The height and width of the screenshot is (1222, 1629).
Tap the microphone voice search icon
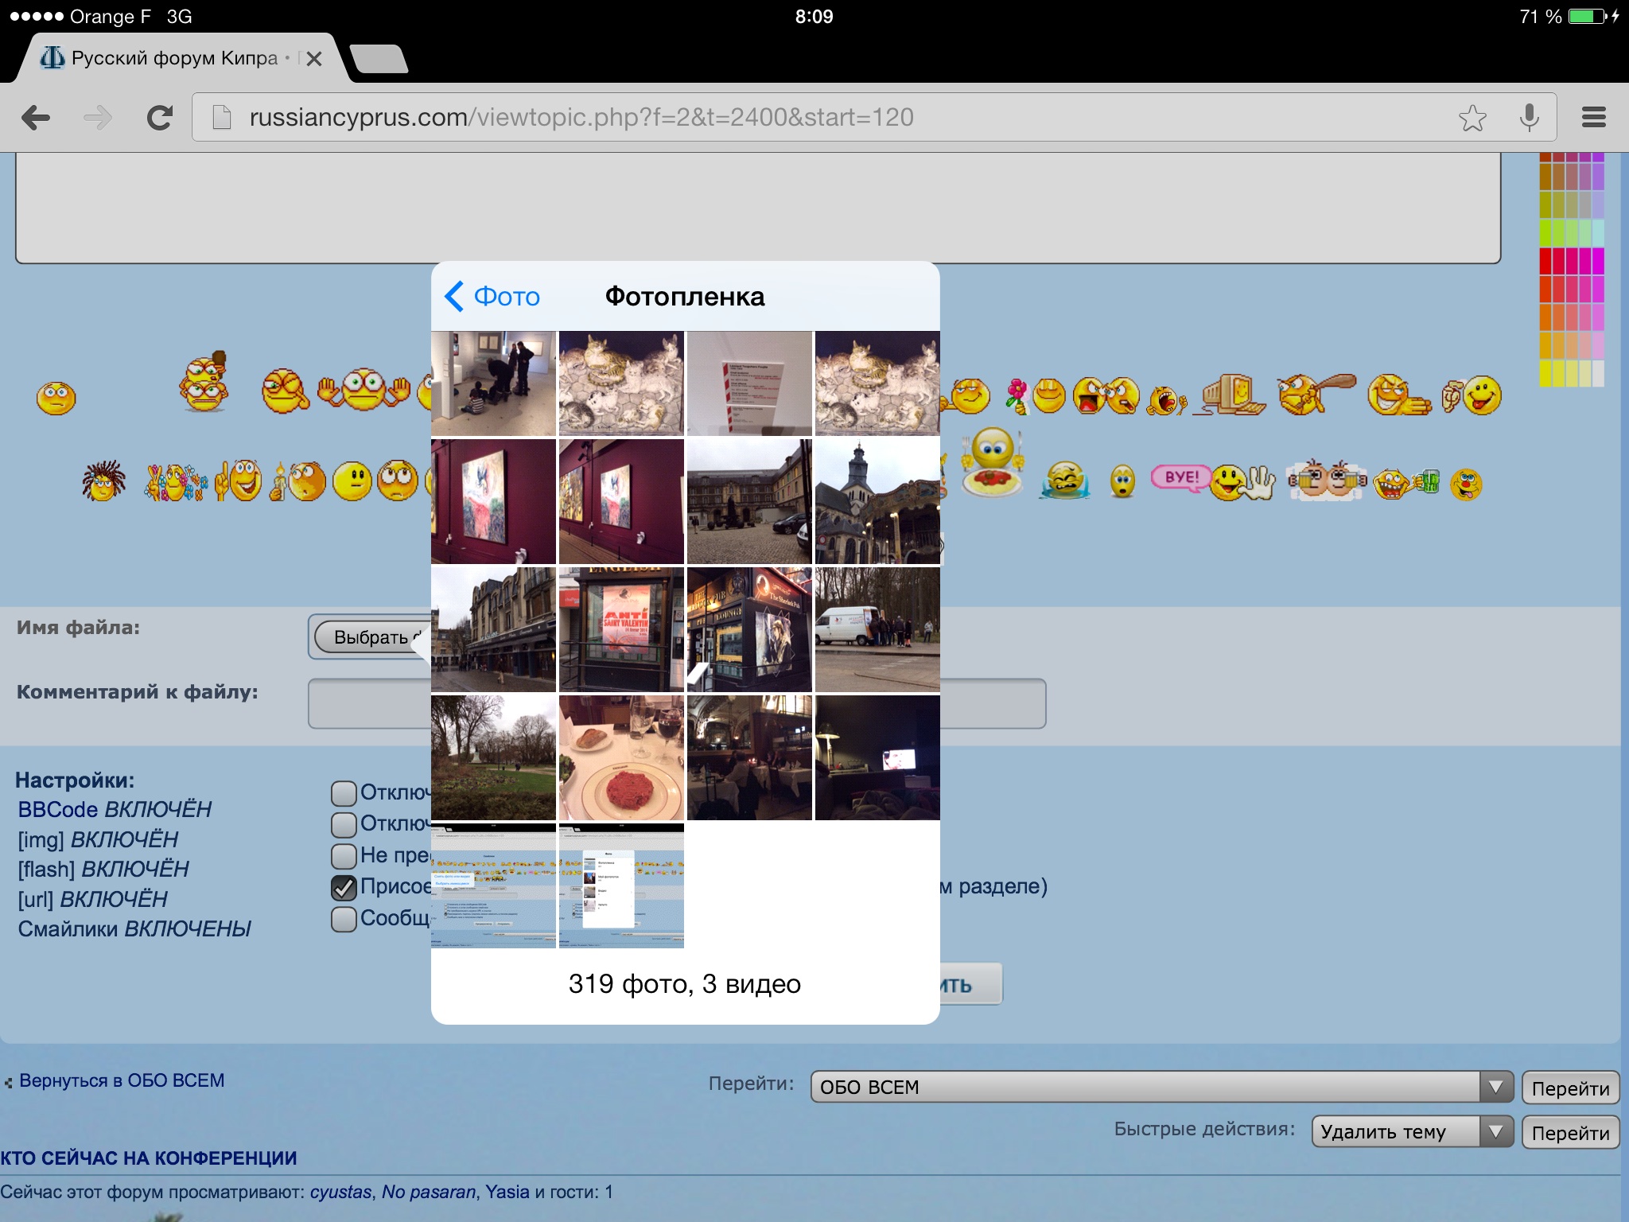point(1529,118)
